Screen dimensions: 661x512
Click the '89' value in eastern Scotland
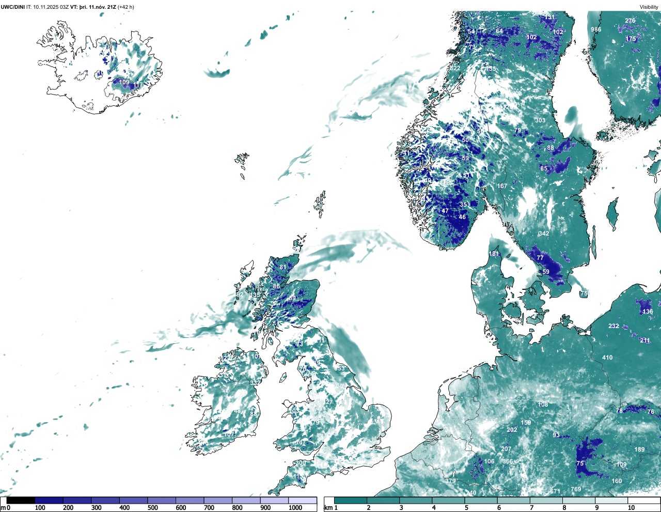(292, 299)
